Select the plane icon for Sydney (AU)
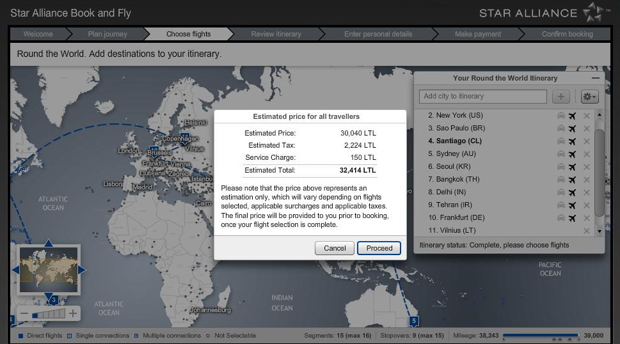The width and height of the screenshot is (620, 344). (572, 154)
